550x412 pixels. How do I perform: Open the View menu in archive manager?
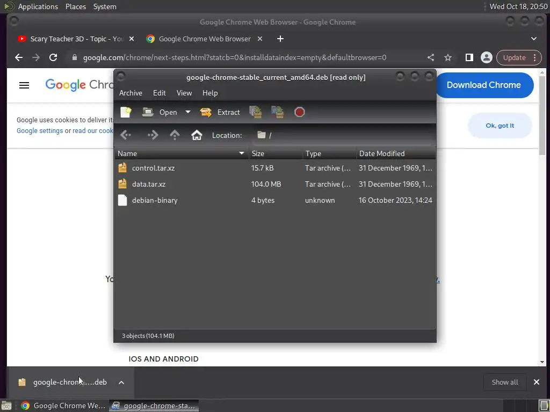(x=184, y=93)
